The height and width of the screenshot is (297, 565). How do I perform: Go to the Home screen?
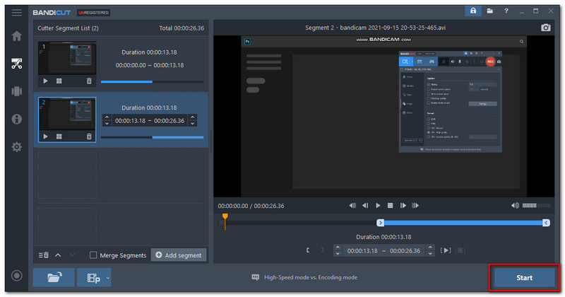(x=16, y=36)
